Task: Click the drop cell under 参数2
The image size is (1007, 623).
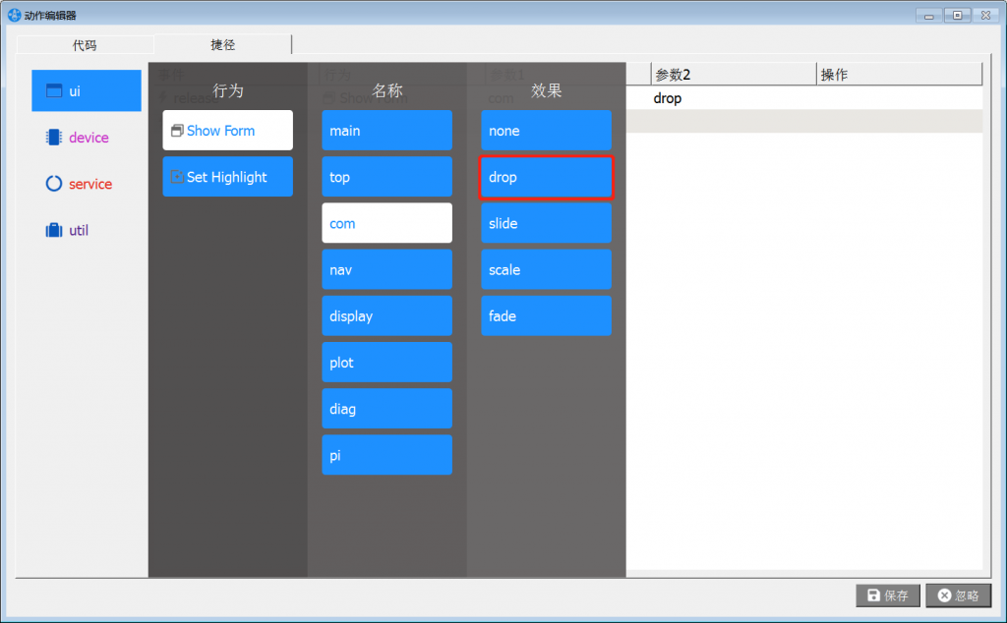Action: tap(734, 98)
